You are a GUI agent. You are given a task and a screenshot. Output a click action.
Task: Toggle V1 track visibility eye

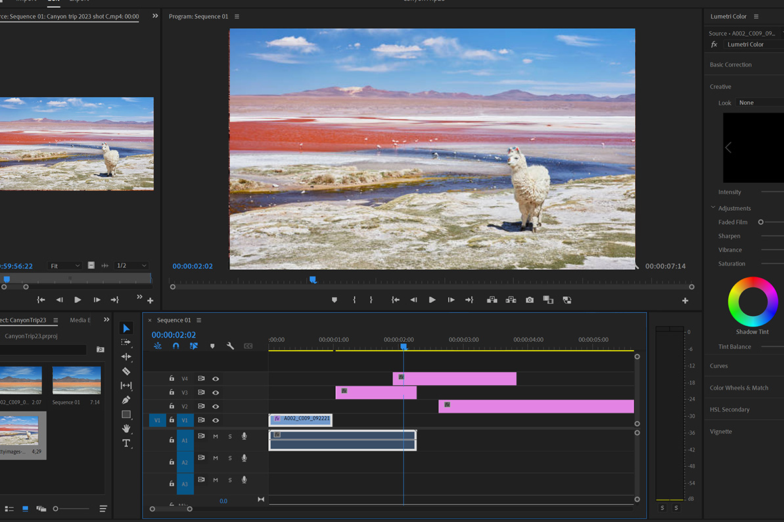(216, 420)
